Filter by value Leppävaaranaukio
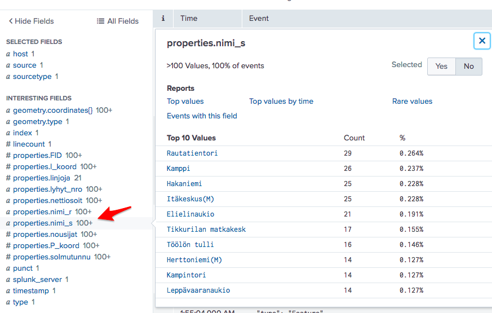492x313 pixels. pos(198,290)
